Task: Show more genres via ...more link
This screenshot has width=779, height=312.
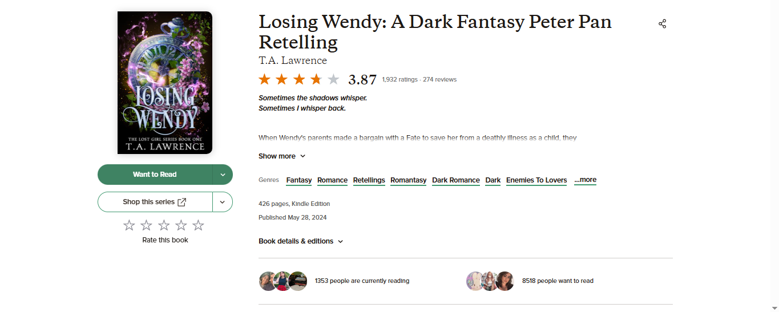Action: coord(585,180)
